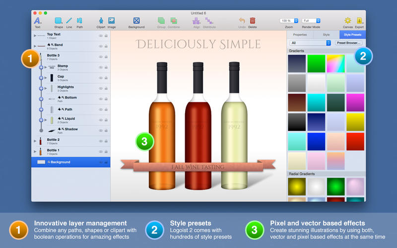Open the Preset Browser

point(348,43)
